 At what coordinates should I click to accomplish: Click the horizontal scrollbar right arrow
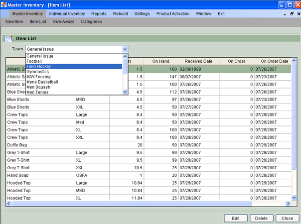[x=287, y=204]
